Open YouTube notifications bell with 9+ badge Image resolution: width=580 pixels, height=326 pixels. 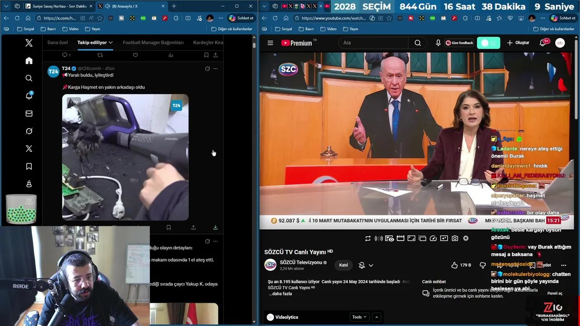tap(543, 43)
